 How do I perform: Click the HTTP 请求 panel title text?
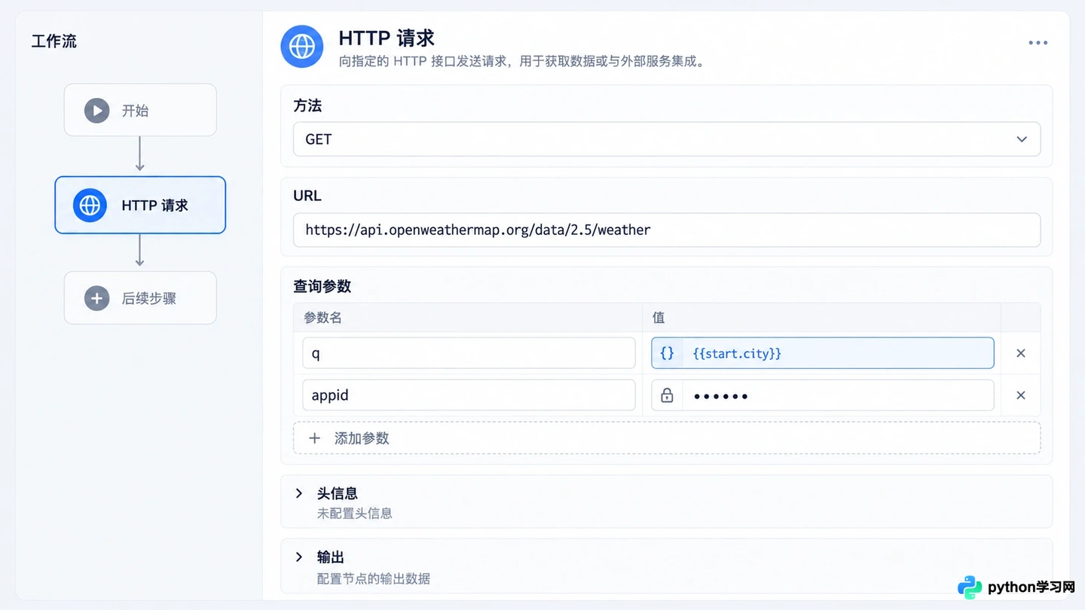pyautogui.click(x=387, y=38)
